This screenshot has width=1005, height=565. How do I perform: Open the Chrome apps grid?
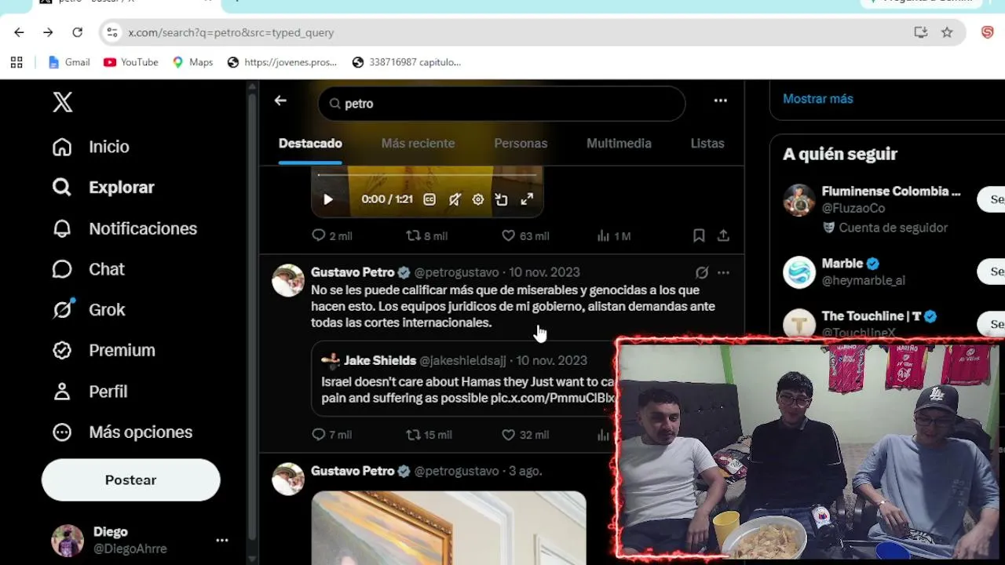point(16,62)
